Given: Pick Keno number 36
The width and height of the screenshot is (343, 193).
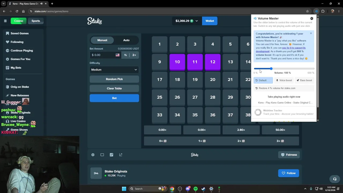Looking at the screenshot, I should pyautogui.click(x=212, y=115).
